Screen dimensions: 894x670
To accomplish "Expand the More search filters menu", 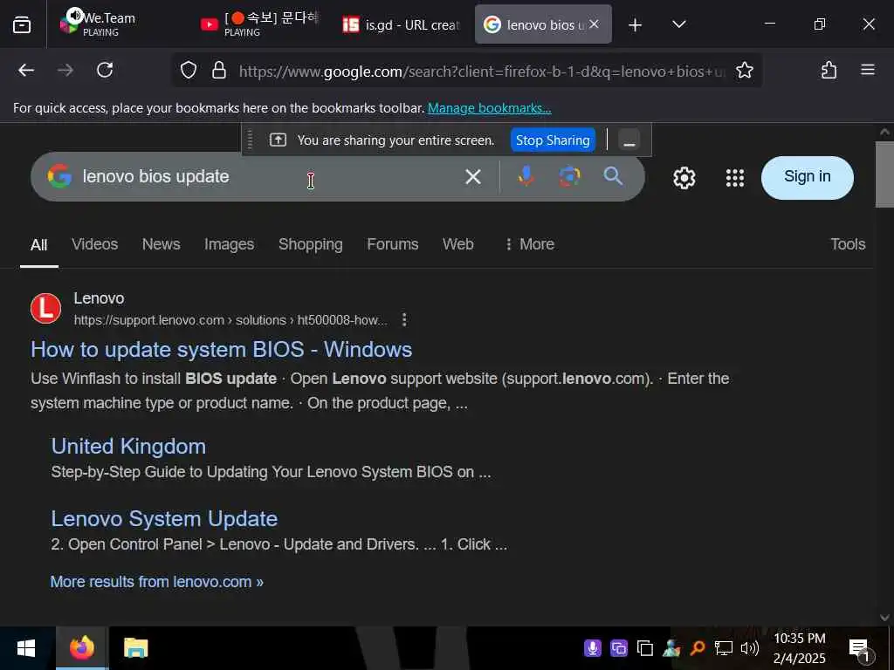I will [x=529, y=244].
